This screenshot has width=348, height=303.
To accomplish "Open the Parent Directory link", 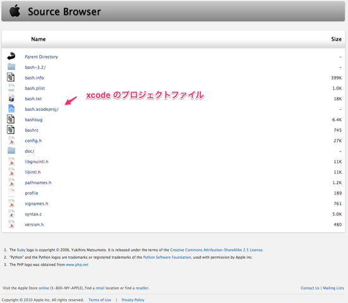I will (41, 57).
